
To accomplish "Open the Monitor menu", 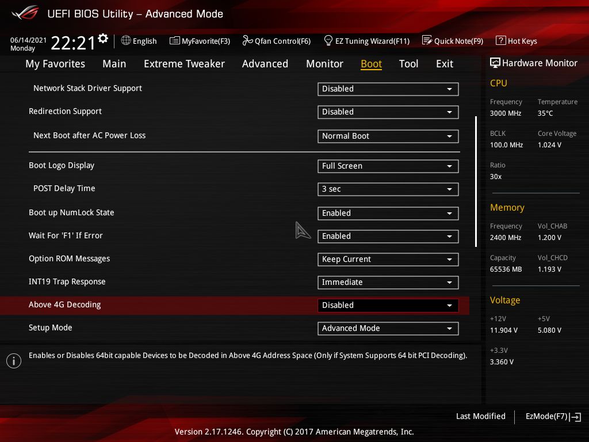I will click(324, 64).
